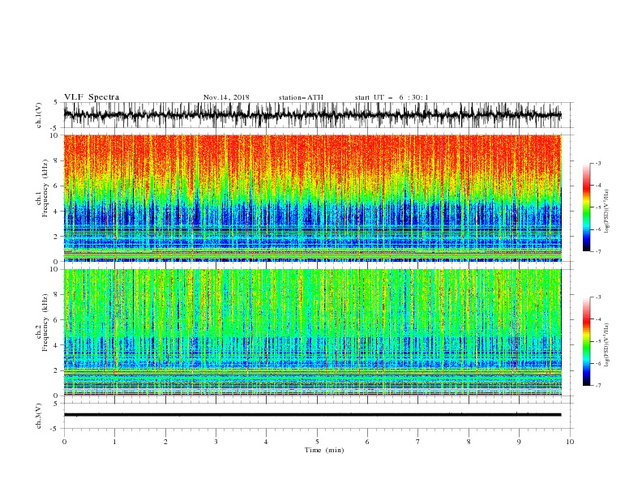Screen dimensions: 642x496
Task: Click the "ch.3(V)" axis label
Action: (39, 416)
